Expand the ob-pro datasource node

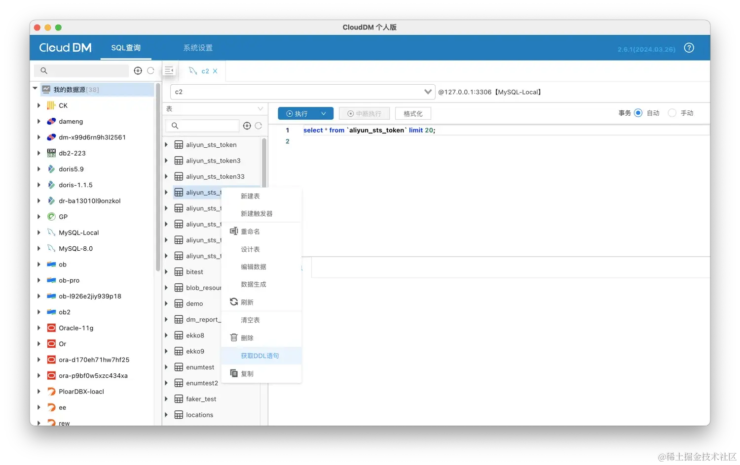coord(39,280)
